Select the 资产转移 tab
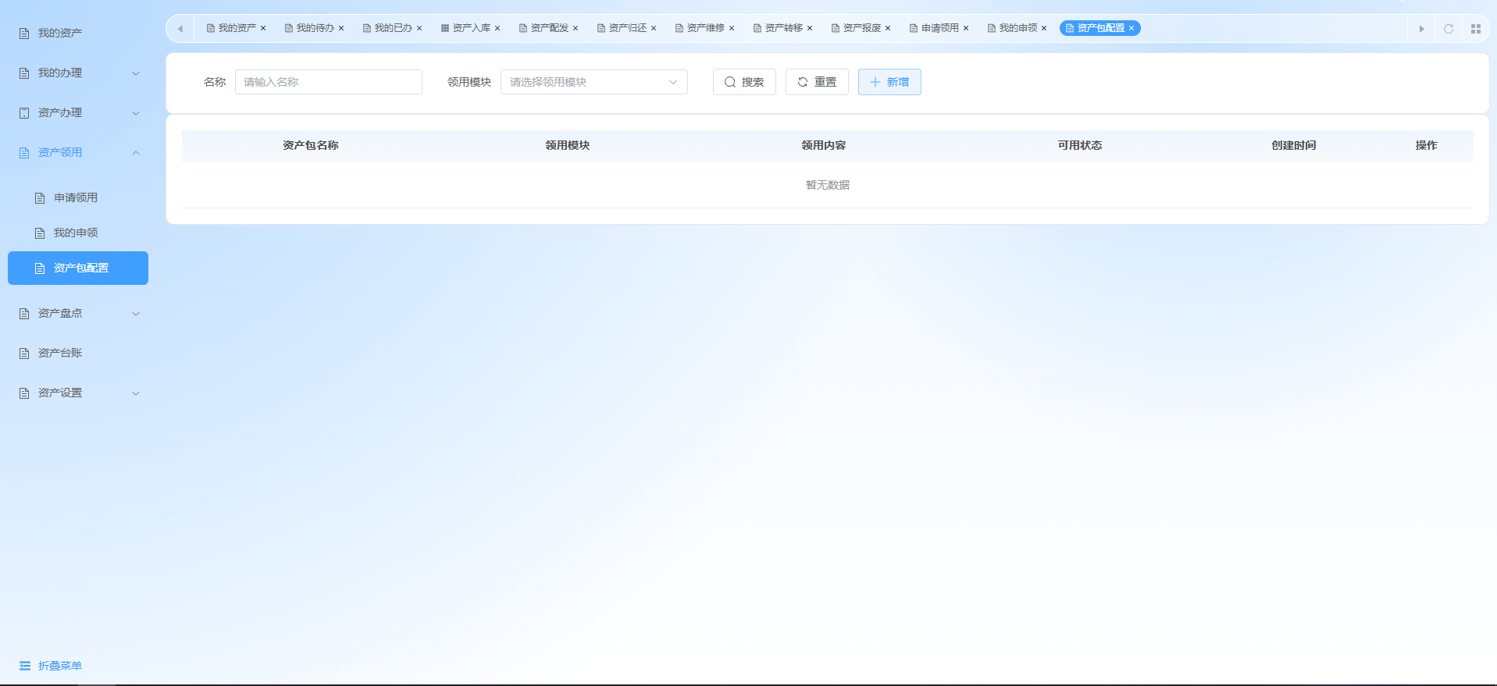1497x686 pixels. tap(783, 28)
